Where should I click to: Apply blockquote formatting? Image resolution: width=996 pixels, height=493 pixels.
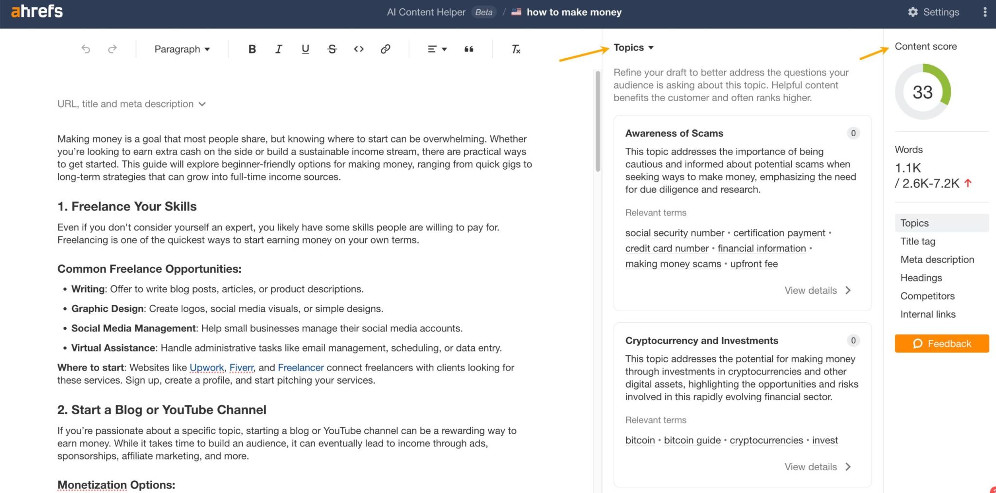pos(468,49)
